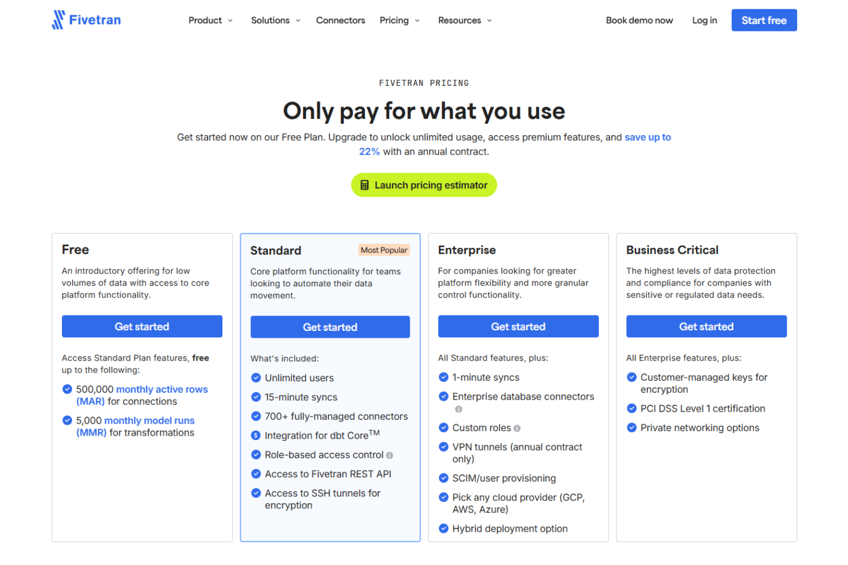Click Get started on Free plan
The width and height of the screenshot is (848, 565).
(142, 326)
